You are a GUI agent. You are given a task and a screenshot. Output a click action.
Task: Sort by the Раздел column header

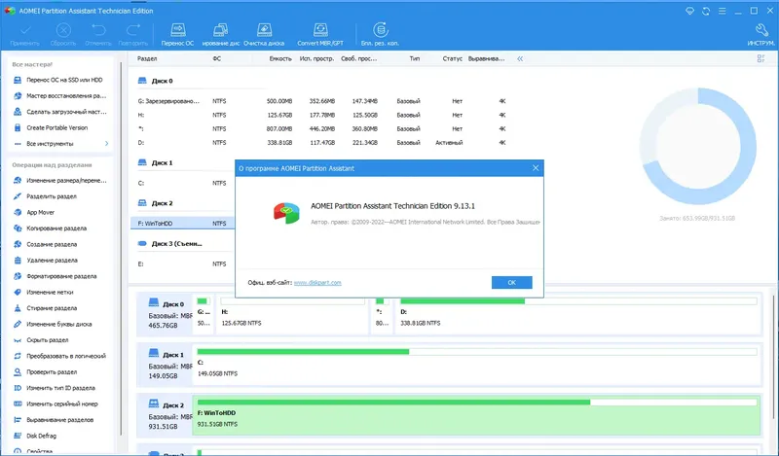pos(147,58)
